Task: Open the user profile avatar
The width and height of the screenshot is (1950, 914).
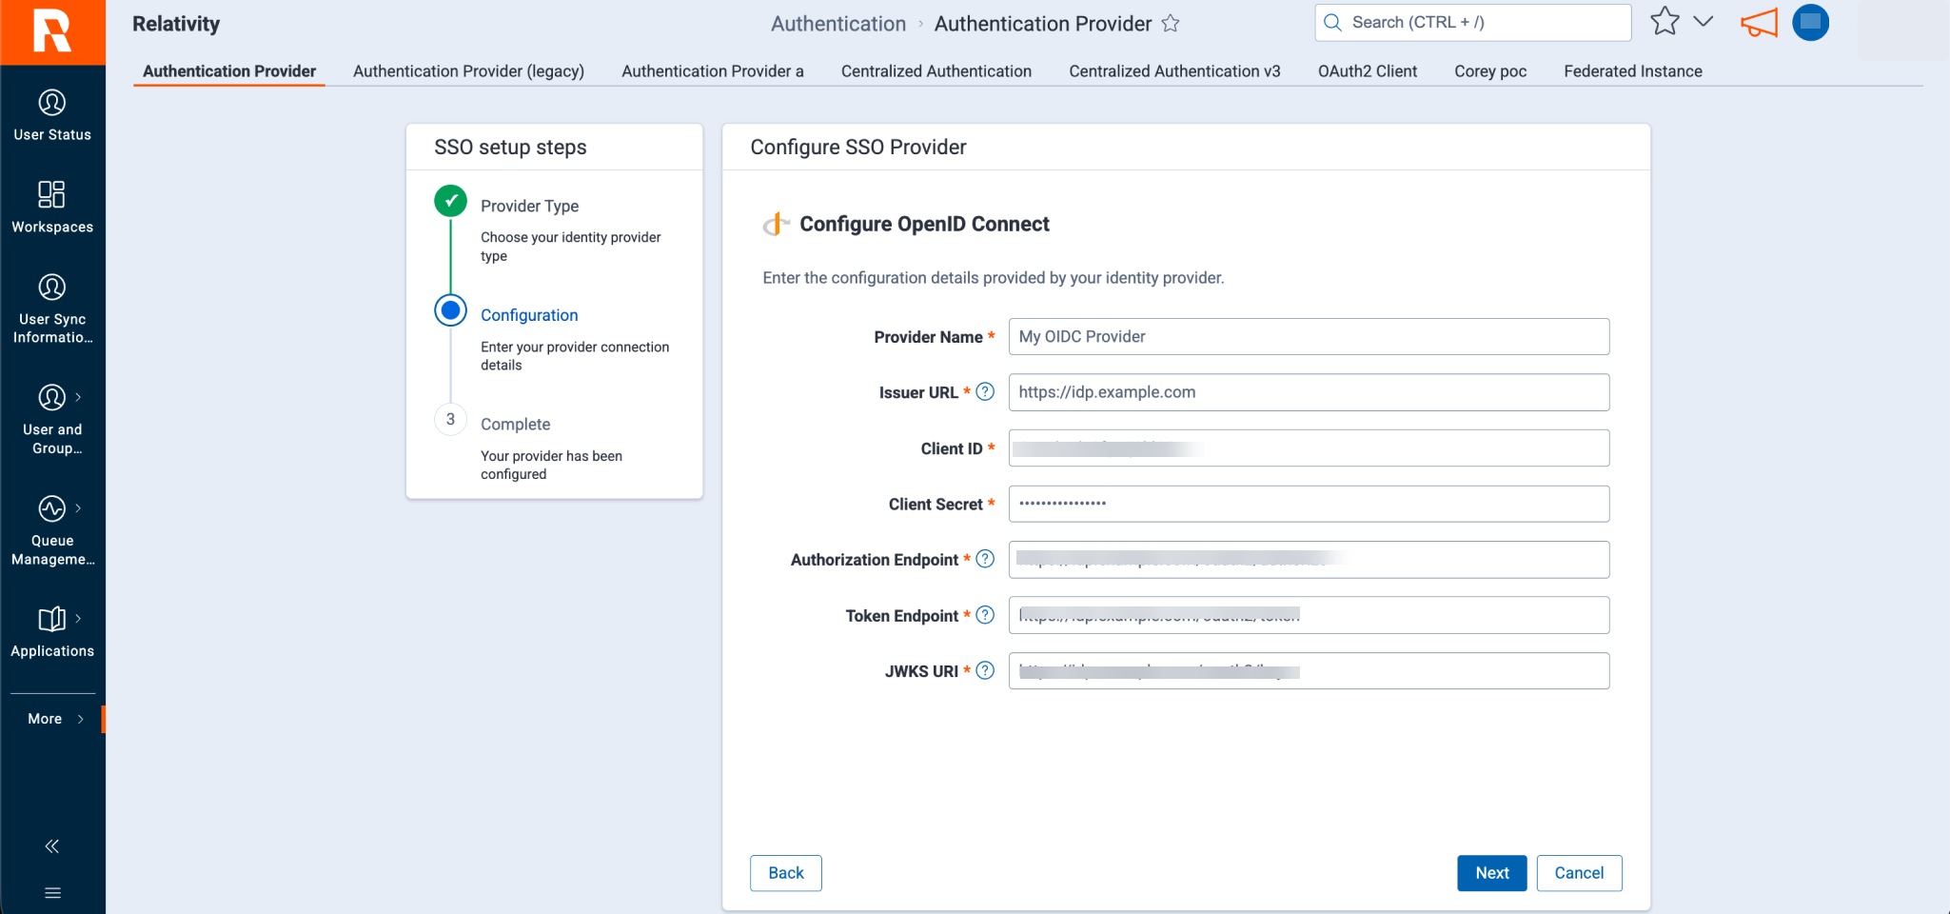Action: coord(1810,22)
